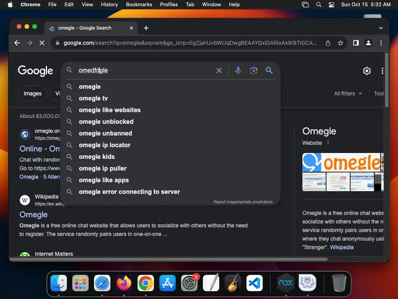
Task: Click the Chrome icon in the dock
Action: point(146,283)
